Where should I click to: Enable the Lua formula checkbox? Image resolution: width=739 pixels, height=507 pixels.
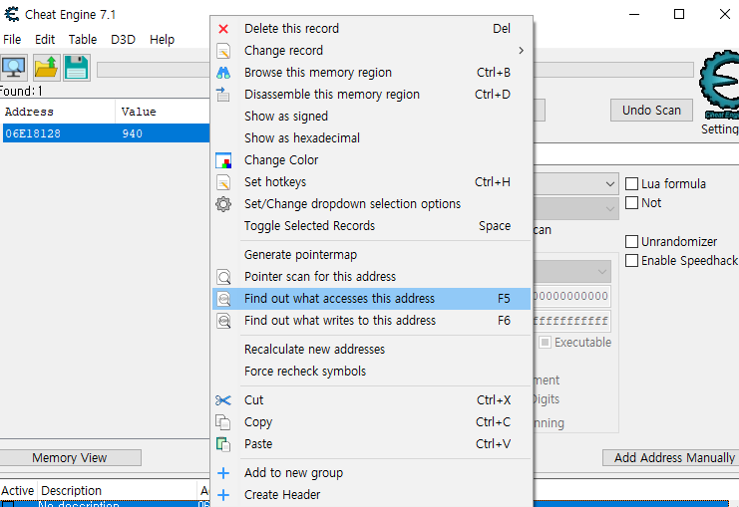pyautogui.click(x=631, y=183)
